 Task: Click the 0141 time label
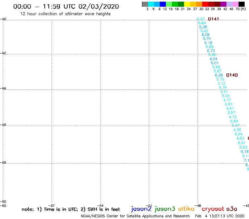(x=213, y=19)
